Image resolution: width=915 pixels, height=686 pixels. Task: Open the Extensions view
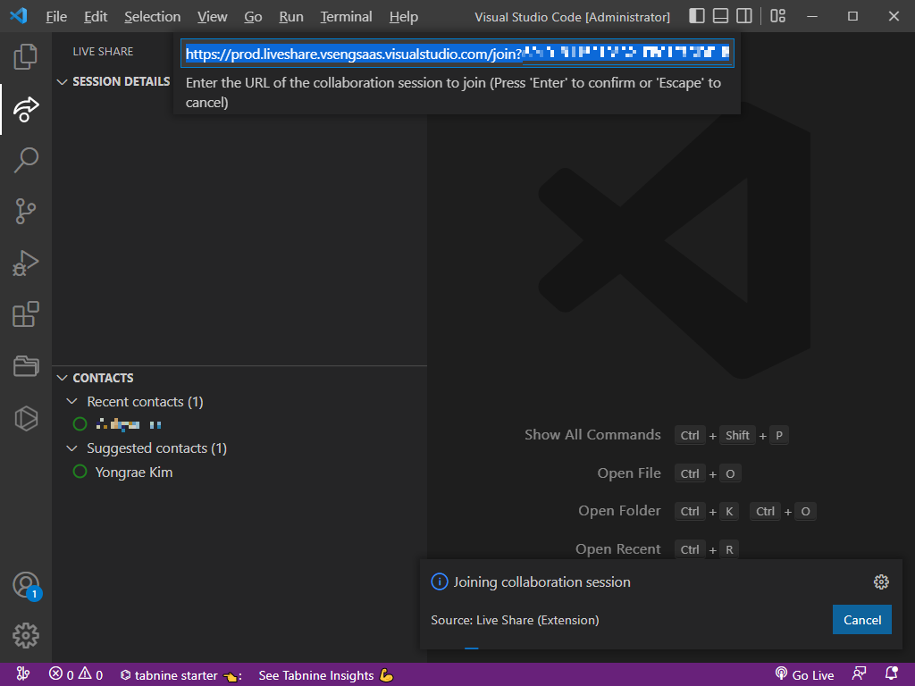pyautogui.click(x=26, y=314)
